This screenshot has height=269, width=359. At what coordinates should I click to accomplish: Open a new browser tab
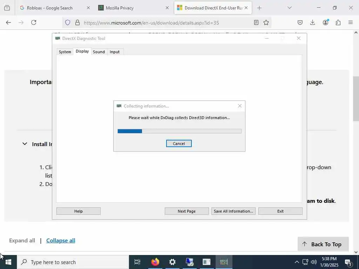point(259,8)
